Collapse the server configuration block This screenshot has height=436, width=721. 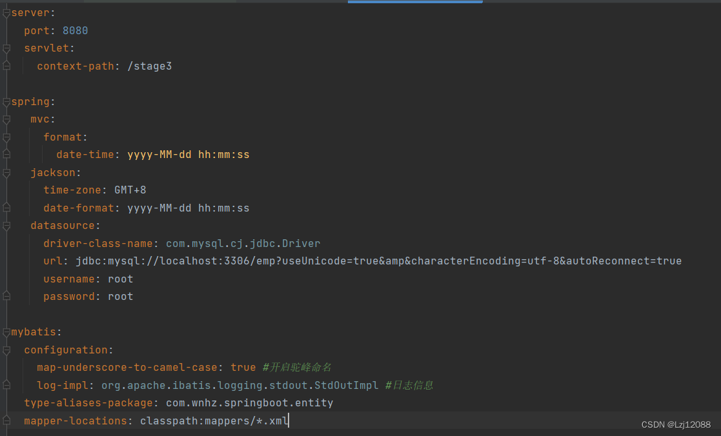pos(6,12)
